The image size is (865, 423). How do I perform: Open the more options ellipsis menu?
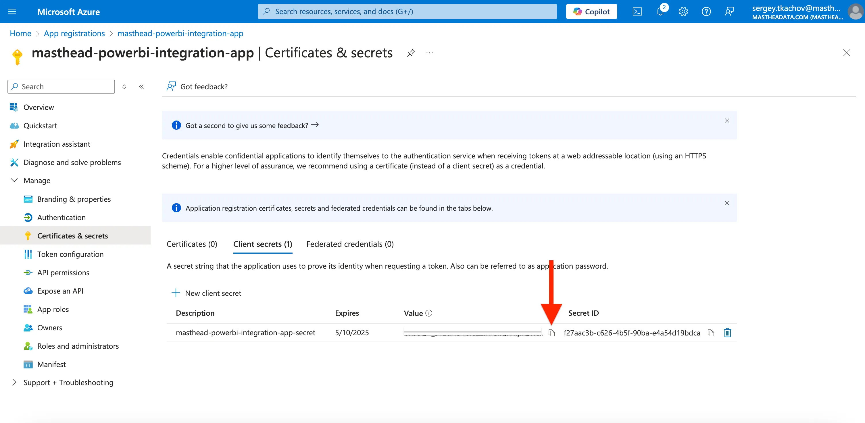tap(429, 53)
